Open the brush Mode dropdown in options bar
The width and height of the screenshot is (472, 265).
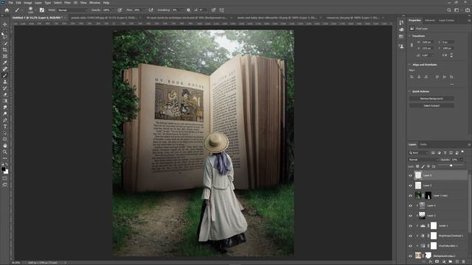click(x=72, y=10)
